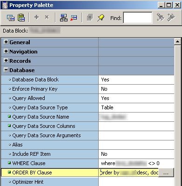Screen dimensions: 182x186
Task: Click the Intersection/Union toolbar icon
Action: click(x=90, y=18)
